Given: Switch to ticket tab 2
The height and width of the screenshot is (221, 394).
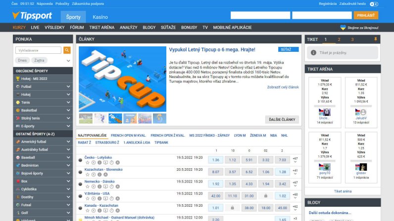Looking at the screenshot, I should 339,39.
